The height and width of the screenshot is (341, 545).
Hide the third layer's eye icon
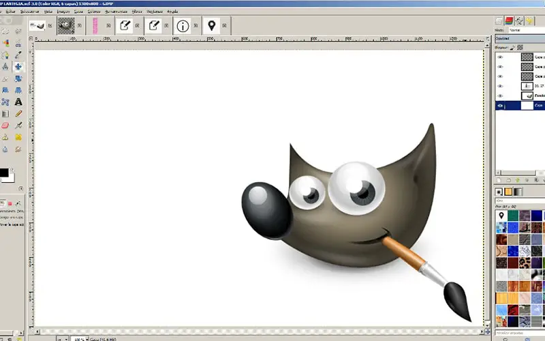coord(500,76)
